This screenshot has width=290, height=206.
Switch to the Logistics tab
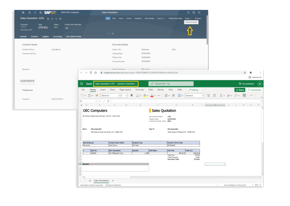click(x=45, y=37)
